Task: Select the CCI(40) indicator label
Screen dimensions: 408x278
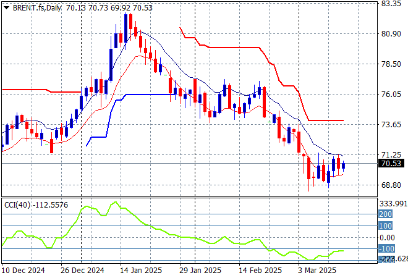Action: [x=36, y=205]
